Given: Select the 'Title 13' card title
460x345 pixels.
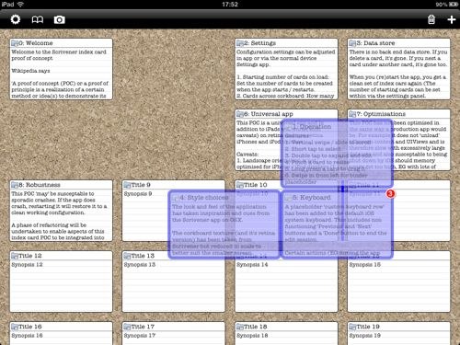Looking at the screenshot, I should (143, 256).
